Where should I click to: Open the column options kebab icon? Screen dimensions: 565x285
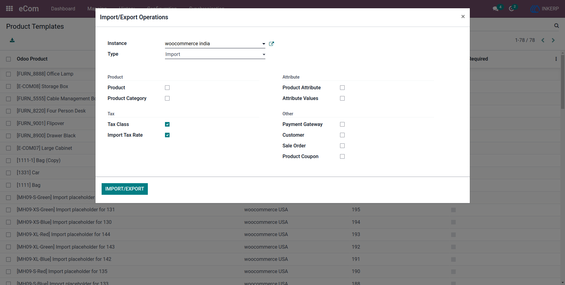point(556,59)
